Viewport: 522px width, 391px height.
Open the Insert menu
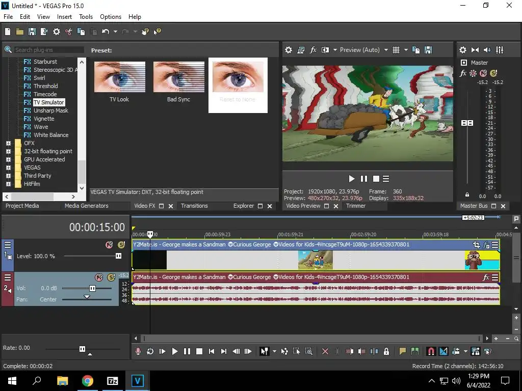[64, 17]
